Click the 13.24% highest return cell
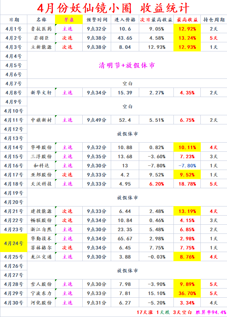 (187, 38)
